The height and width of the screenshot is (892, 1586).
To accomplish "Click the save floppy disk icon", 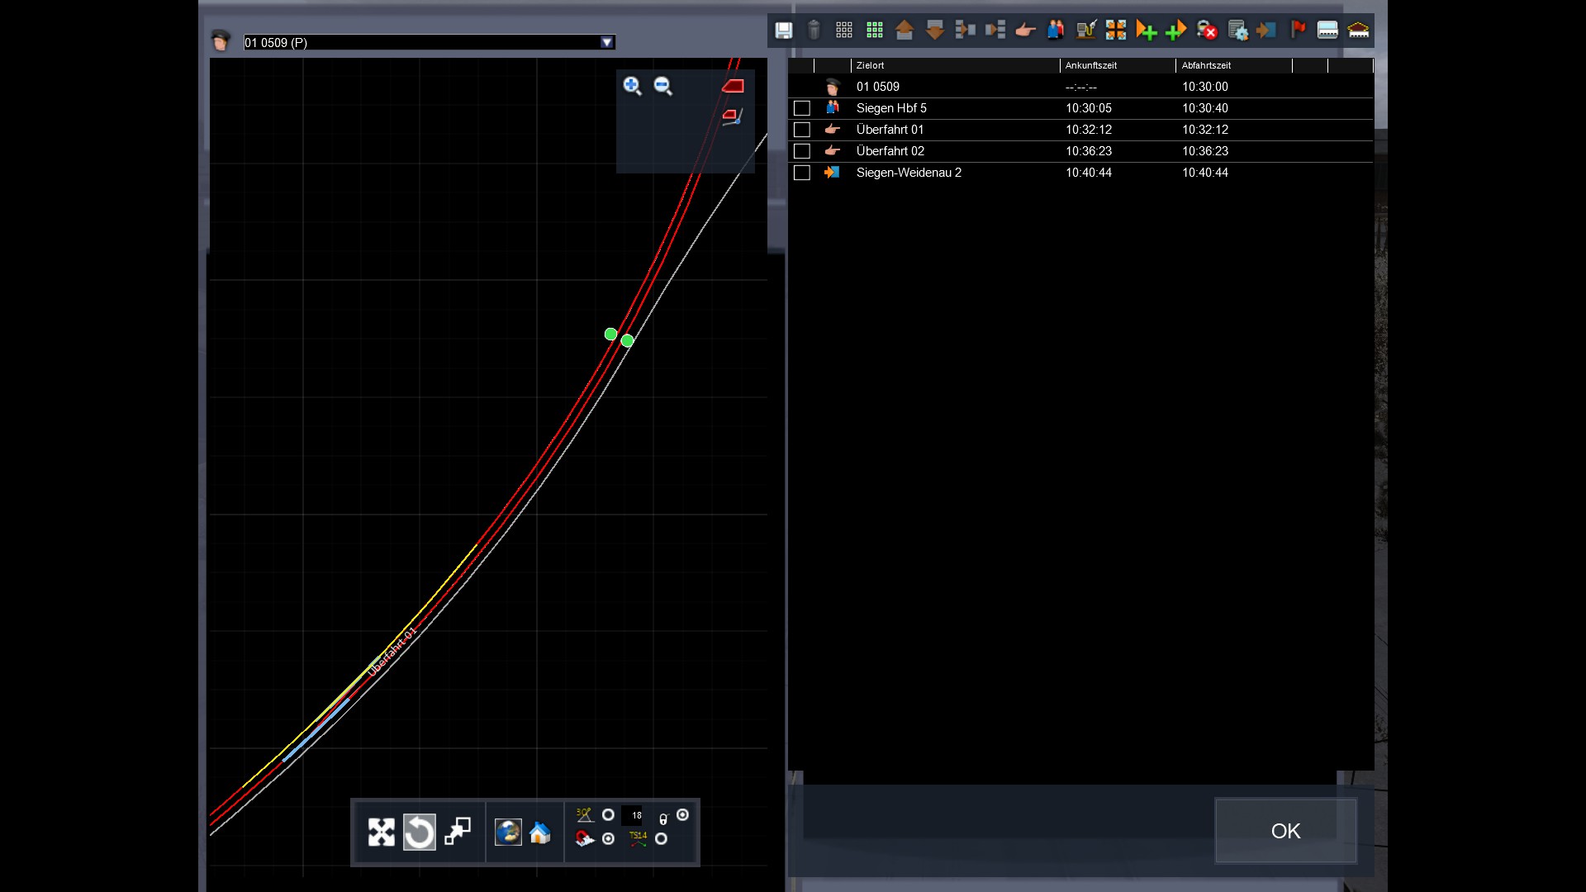I will click(x=783, y=31).
